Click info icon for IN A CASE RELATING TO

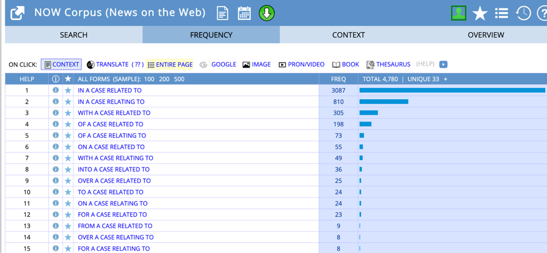pos(56,102)
